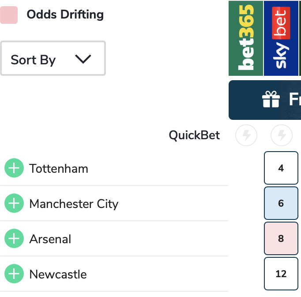Toggle the Sky Bet QuickBet lightning icon
Viewport: 301px width, 297px height.
[282, 135]
